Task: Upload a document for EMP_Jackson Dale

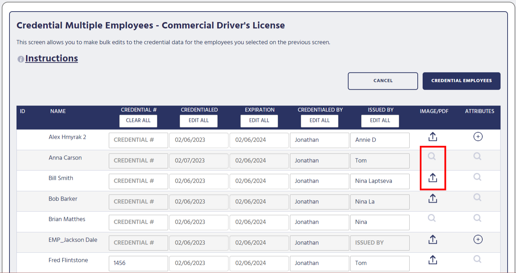Action: pos(432,239)
